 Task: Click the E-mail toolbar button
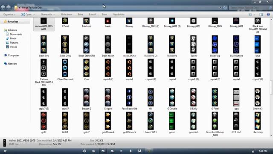click(x=92, y=15)
